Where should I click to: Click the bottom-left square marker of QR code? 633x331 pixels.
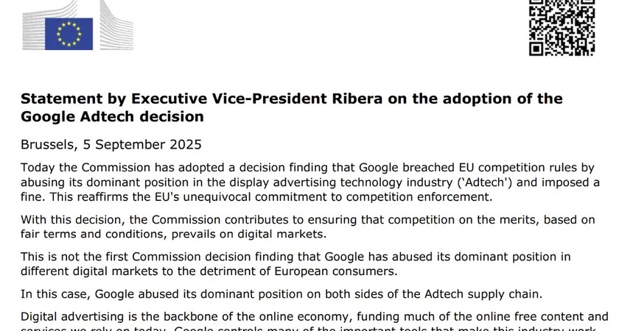536,49
